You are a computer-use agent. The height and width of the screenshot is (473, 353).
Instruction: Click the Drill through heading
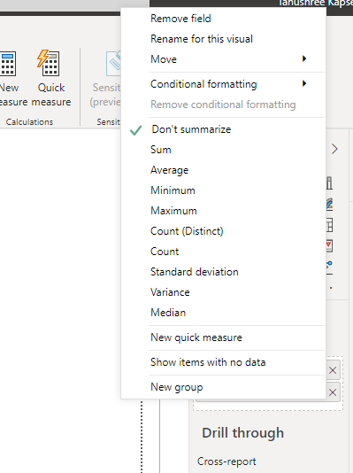tap(242, 433)
